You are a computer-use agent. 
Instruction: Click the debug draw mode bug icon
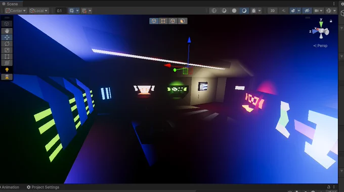[x=253, y=11]
